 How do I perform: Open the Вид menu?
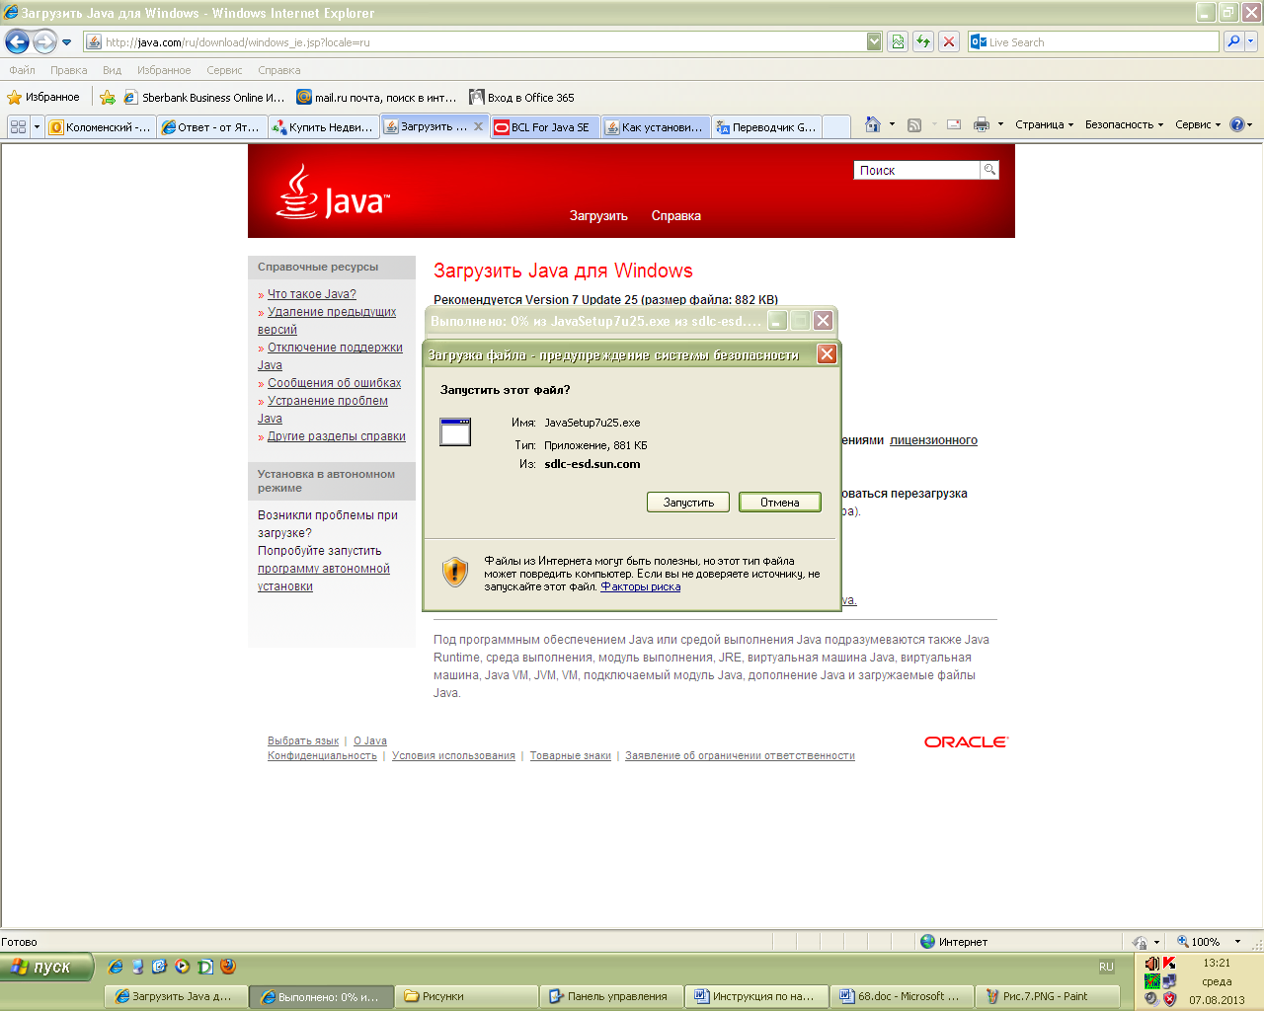(112, 70)
